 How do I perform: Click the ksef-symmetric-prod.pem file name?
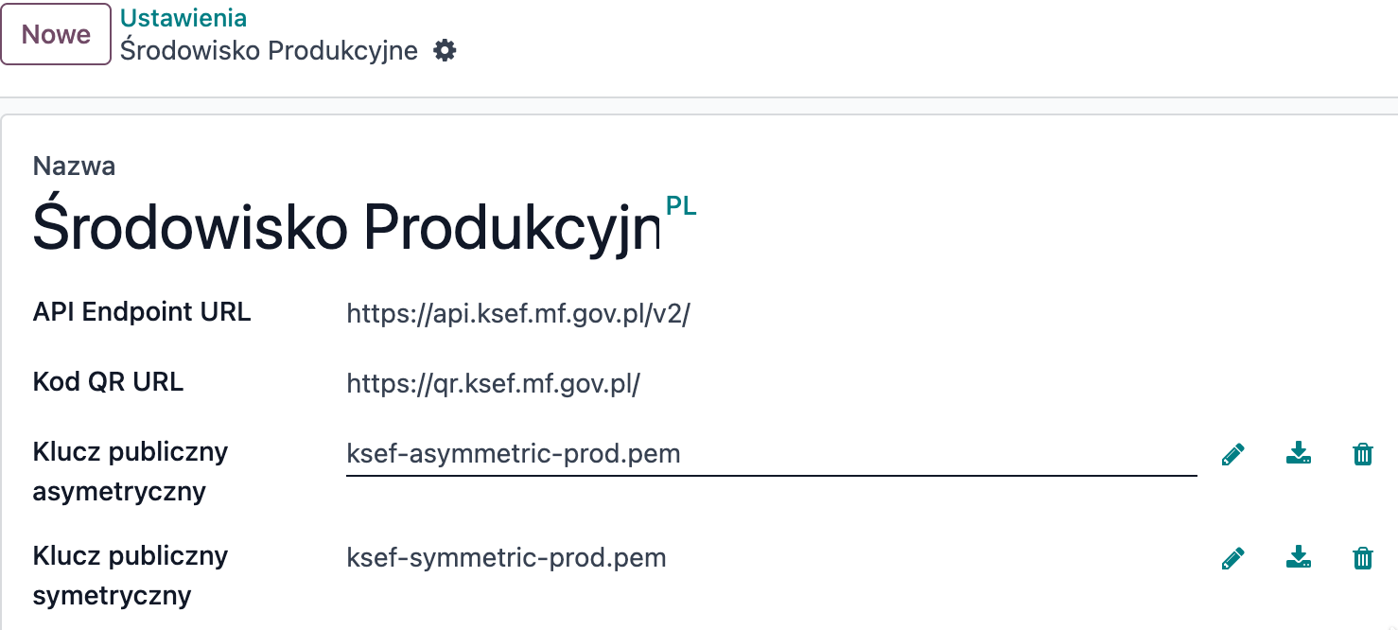pyautogui.click(x=507, y=558)
